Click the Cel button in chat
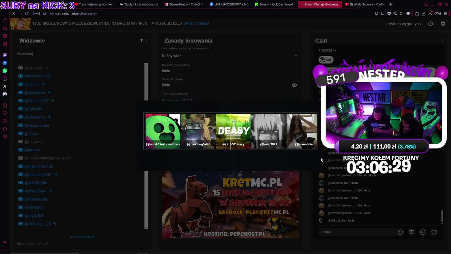 point(326,60)
